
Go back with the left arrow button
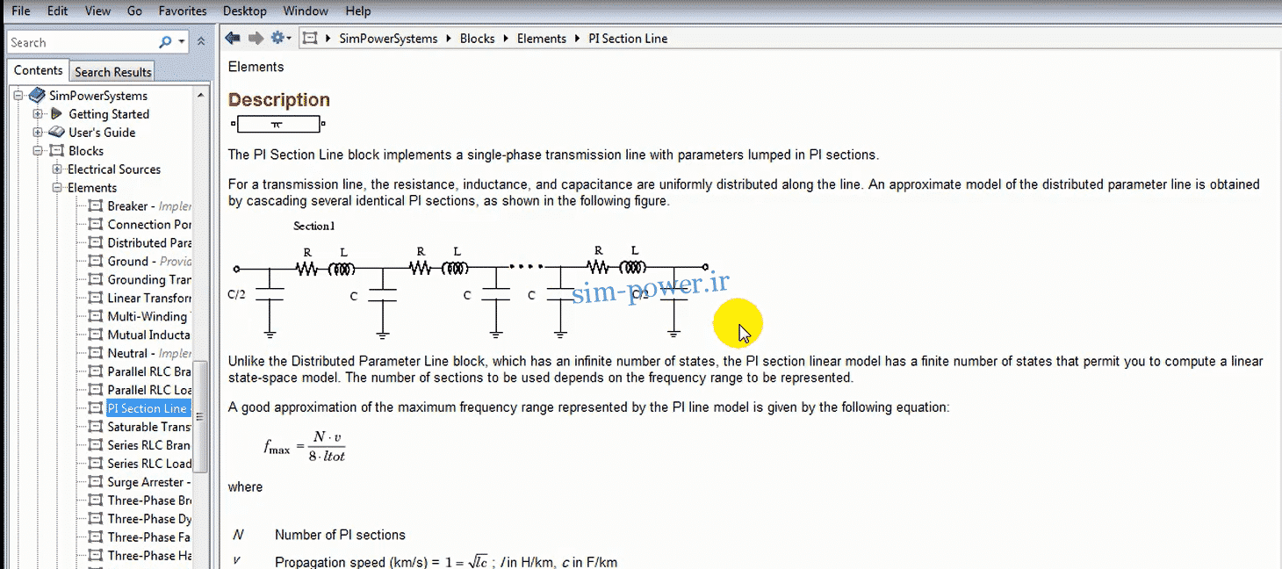(x=233, y=39)
